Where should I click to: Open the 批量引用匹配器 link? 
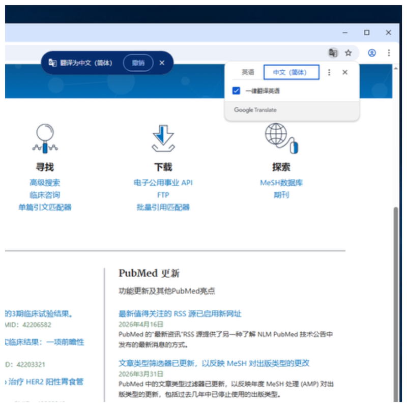pos(163,207)
